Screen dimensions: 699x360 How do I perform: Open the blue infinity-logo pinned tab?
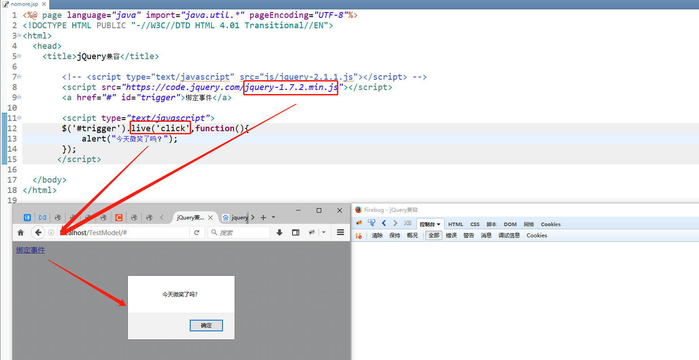tap(43, 218)
